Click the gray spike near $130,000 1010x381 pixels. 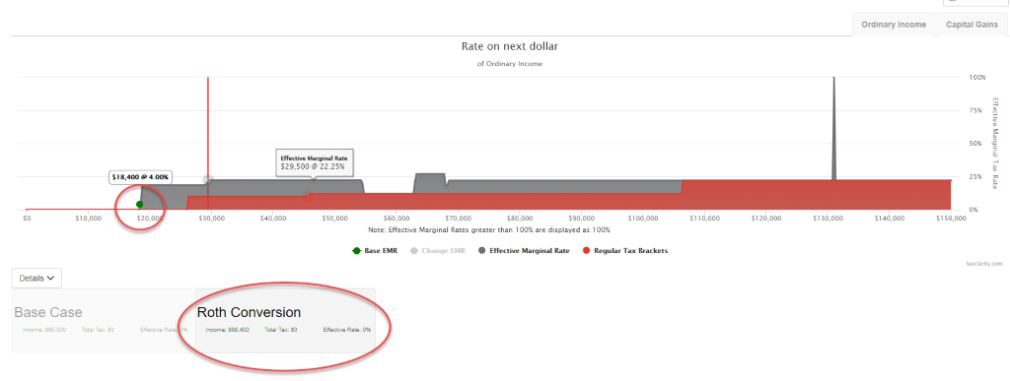pos(834,129)
